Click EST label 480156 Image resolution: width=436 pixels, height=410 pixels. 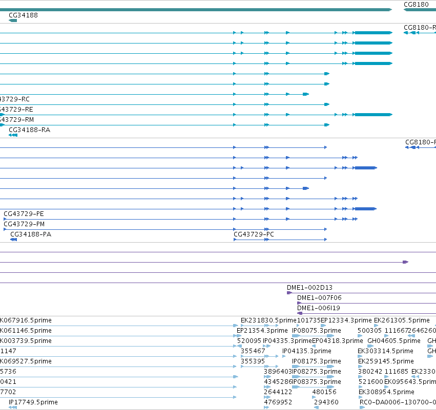(x=324, y=392)
